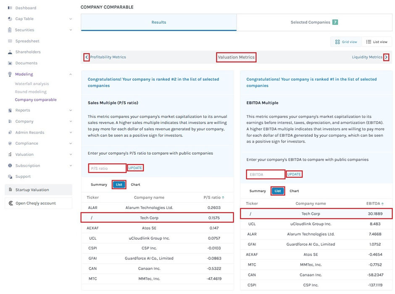
Task: Click the Documents icon in sidebar
Action: [10, 63]
